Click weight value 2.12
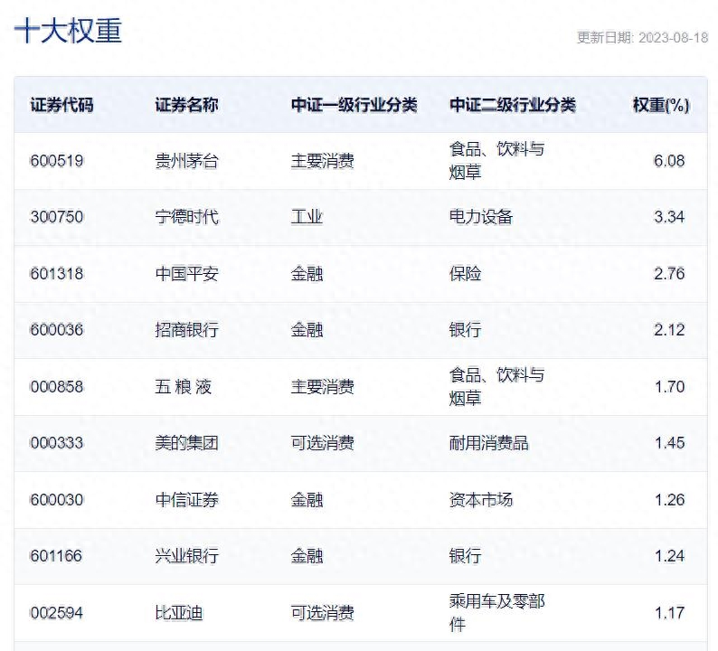Screen dimensions: 718x651 (x=669, y=330)
